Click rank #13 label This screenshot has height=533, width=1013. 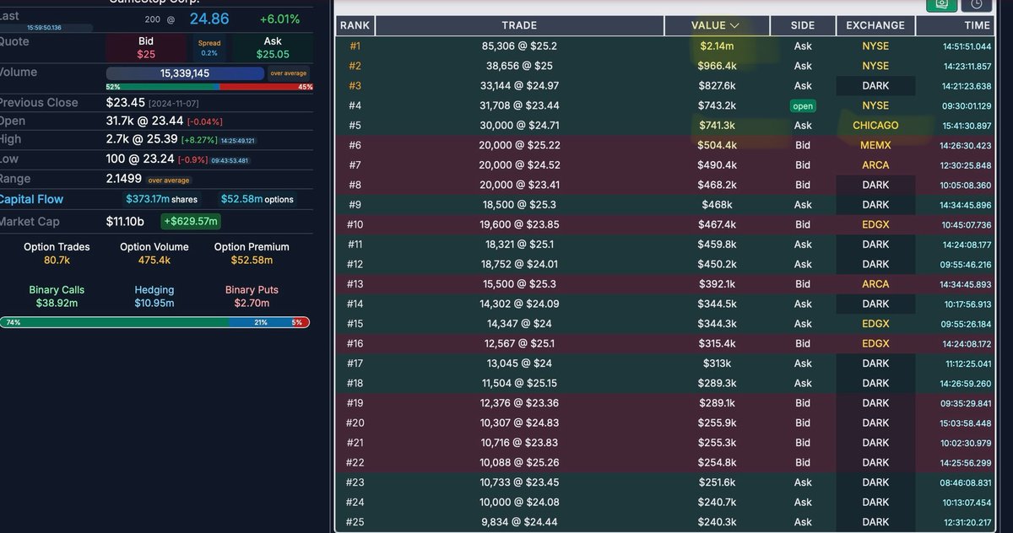click(x=355, y=284)
